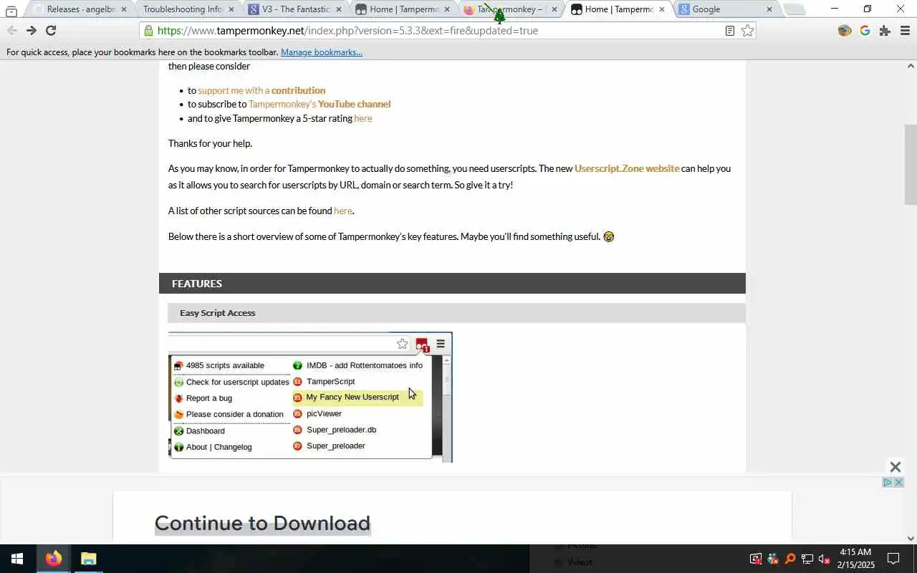Viewport: 917px width, 573px height.
Task: Click the muted volume tray icon
Action: click(x=825, y=559)
